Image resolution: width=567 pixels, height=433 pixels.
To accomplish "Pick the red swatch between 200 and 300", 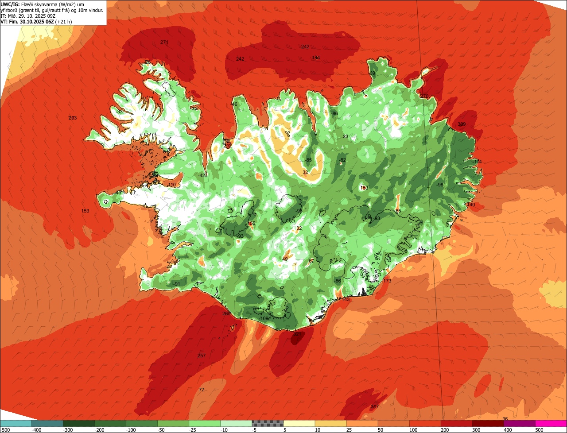I will (x=456, y=423).
